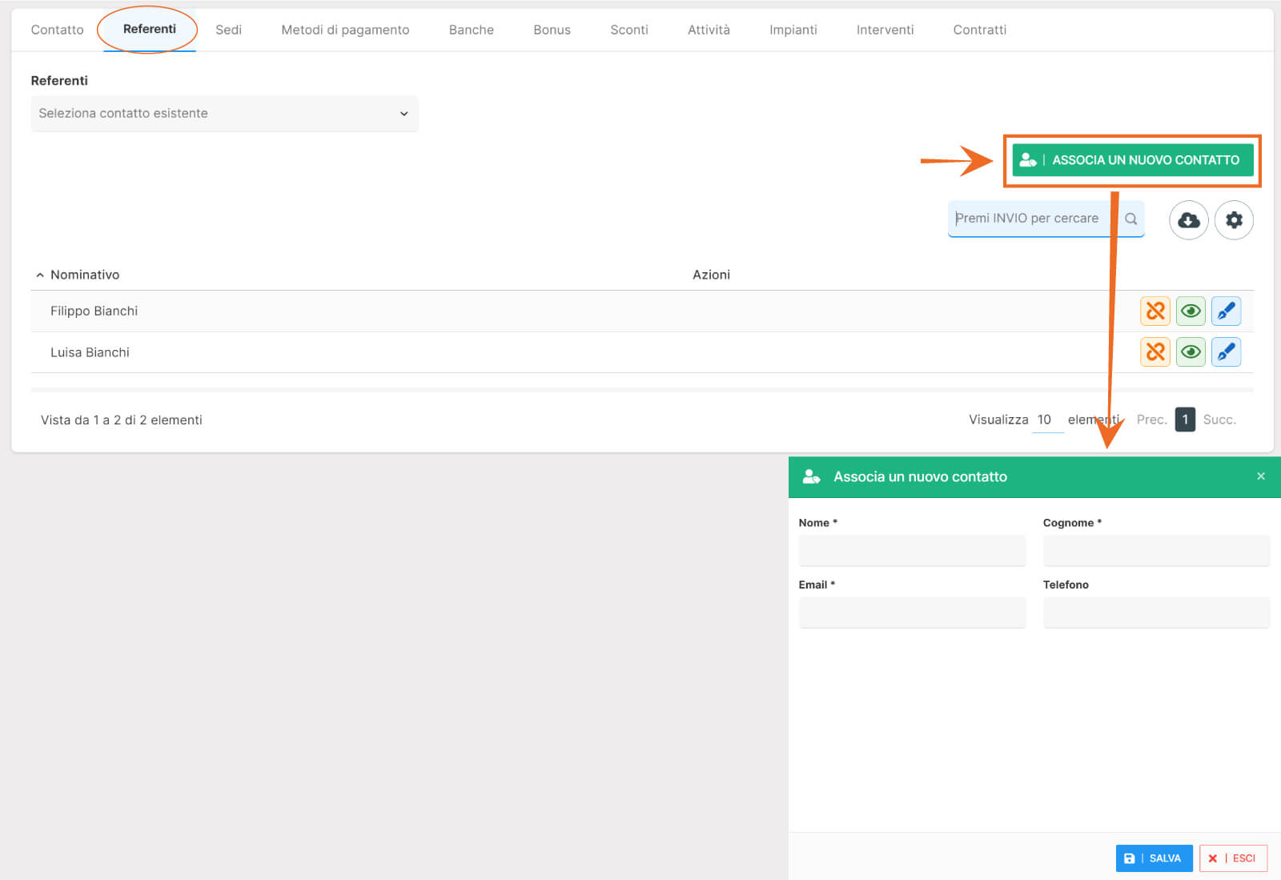Image resolution: width=1281 pixels, height=880 pixels.
Task: Click into the Nome input field
Action: 912,551
